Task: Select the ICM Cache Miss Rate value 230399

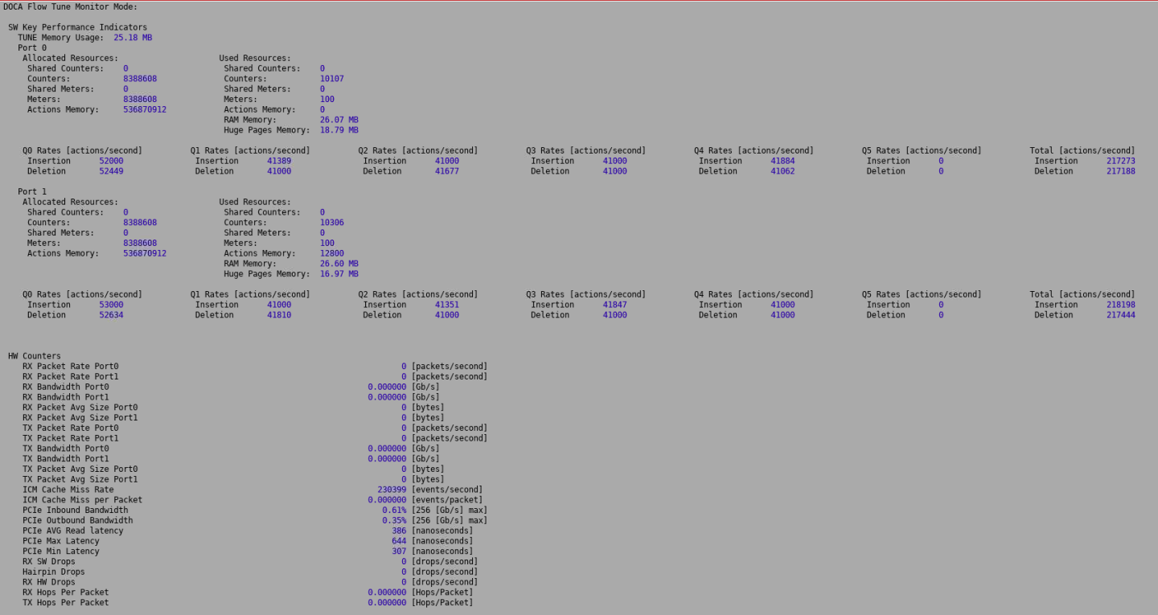Action: (392, 490)
